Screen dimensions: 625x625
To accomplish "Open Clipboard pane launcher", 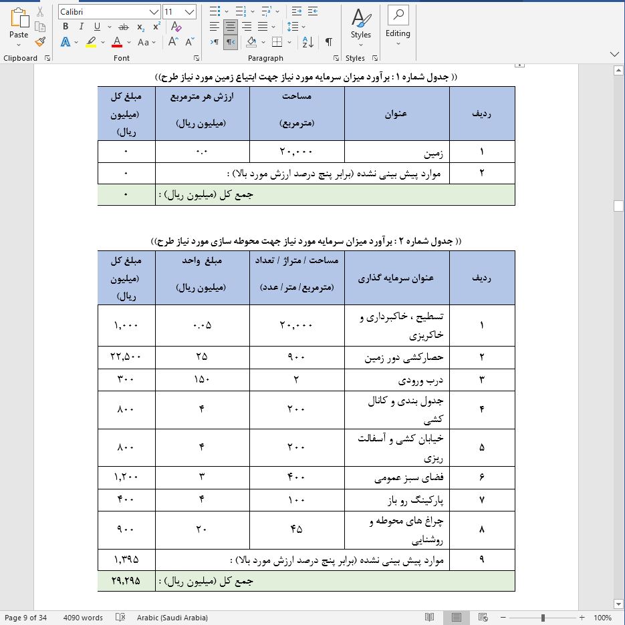I will pos(47,58).
